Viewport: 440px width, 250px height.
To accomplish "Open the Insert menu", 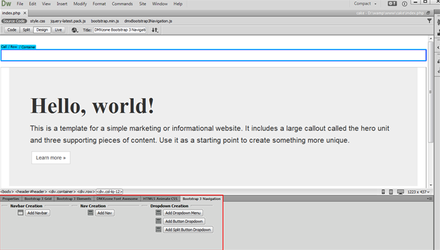I will pyautogui.click(x=62, y=4).
